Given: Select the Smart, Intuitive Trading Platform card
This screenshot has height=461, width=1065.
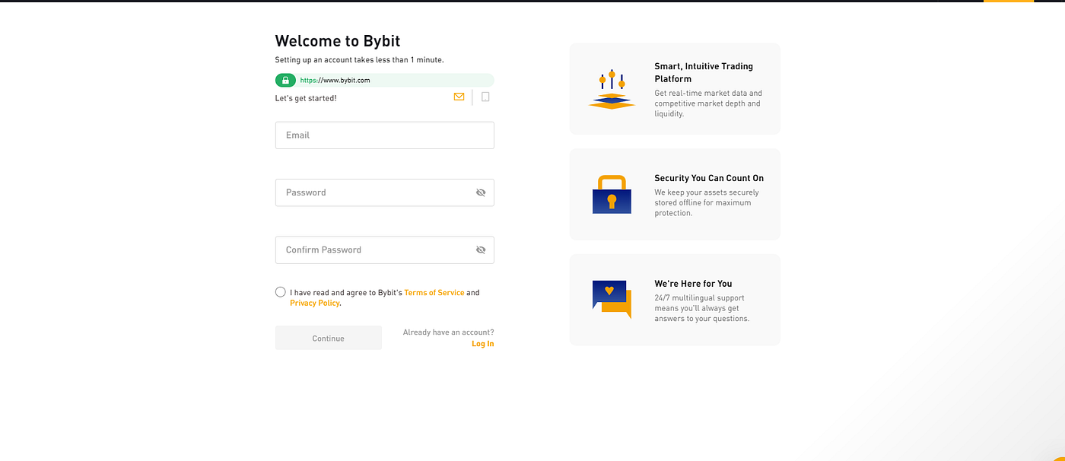Looking at the screenshot, I should pos(675,89).
